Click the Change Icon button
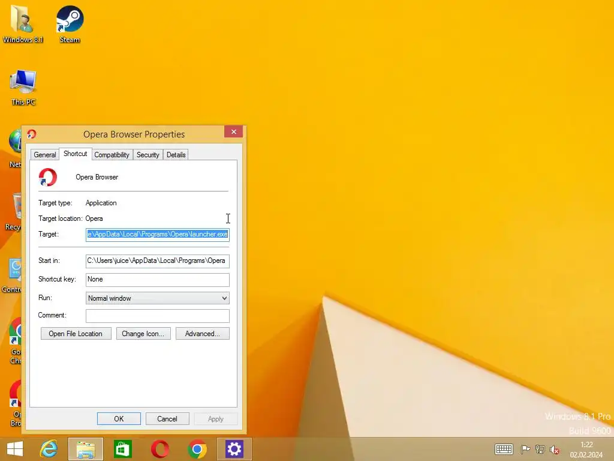The width and height of the screenshot is (614, 461). (143, 334)
